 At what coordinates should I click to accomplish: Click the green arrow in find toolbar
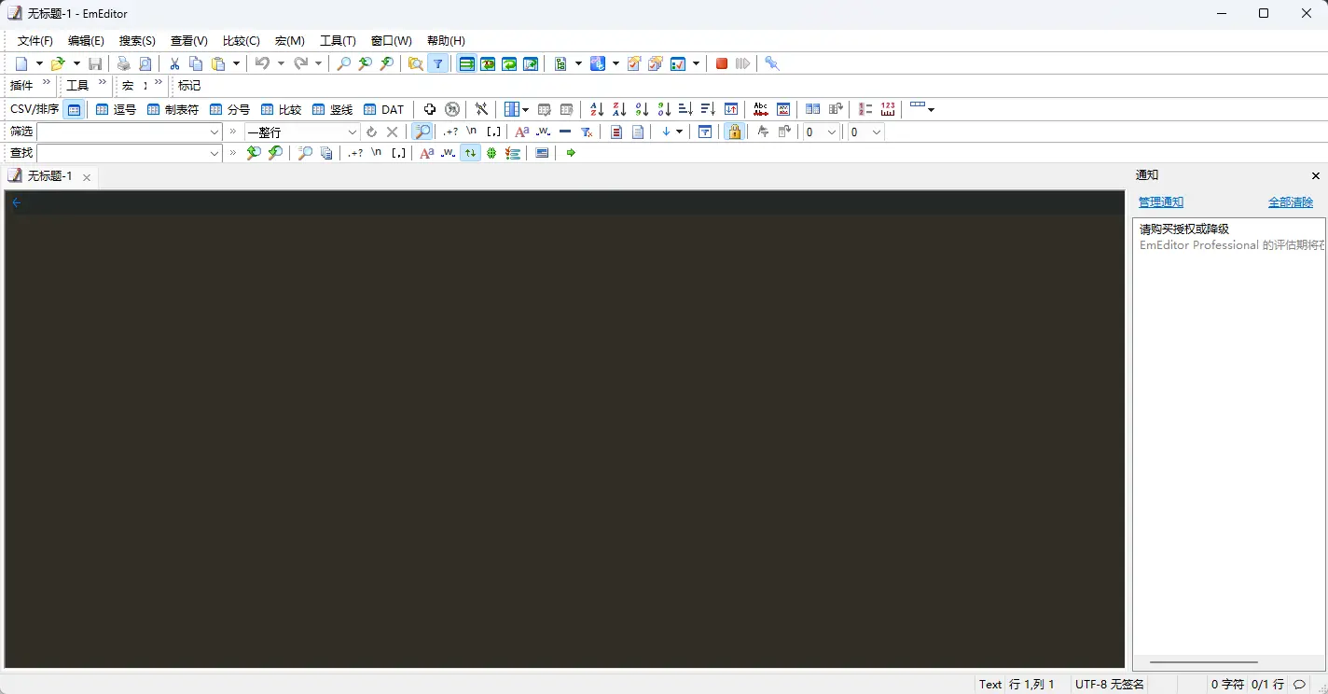click(x=571, y=153)
